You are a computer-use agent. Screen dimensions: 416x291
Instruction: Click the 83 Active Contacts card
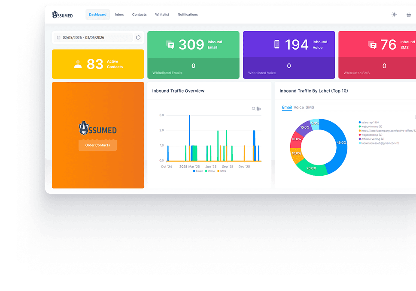[98, 64]
